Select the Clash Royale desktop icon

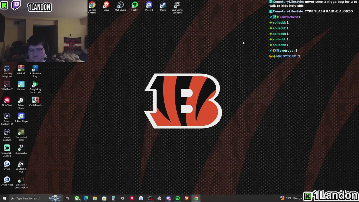click(x=35, y=102)
